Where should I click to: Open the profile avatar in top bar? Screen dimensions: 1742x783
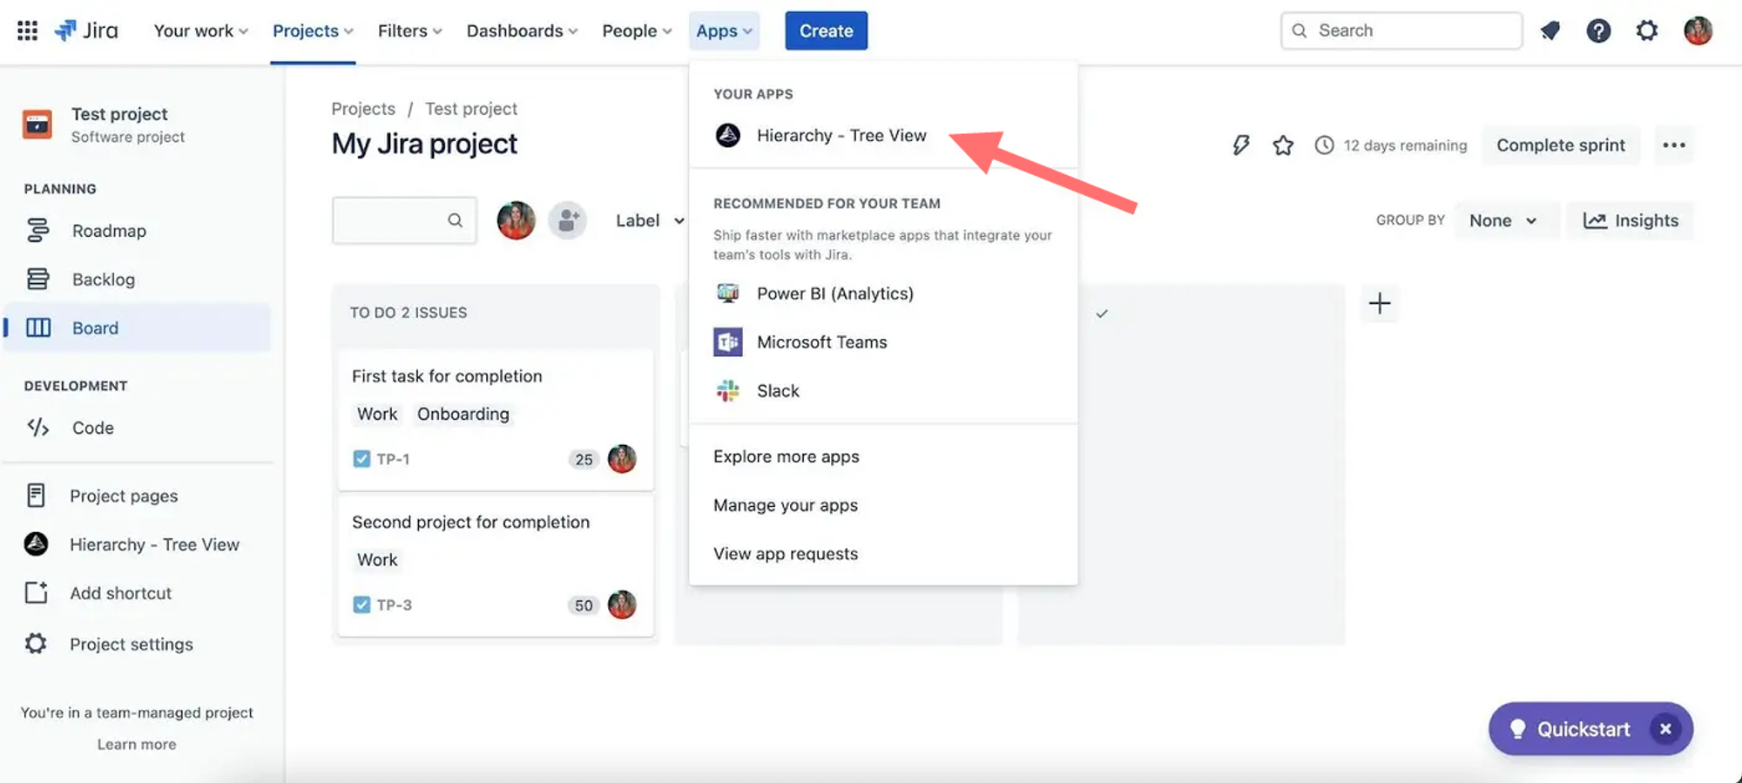tap(1698, 30)
